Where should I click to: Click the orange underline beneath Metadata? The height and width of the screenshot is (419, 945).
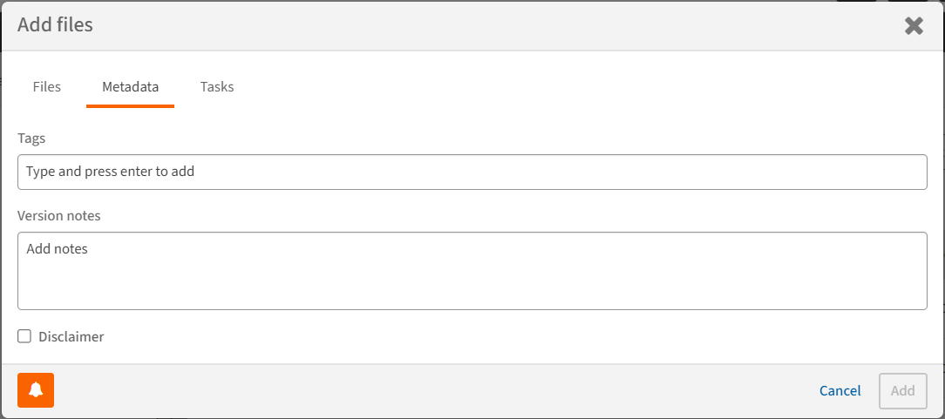pos(130,106)
